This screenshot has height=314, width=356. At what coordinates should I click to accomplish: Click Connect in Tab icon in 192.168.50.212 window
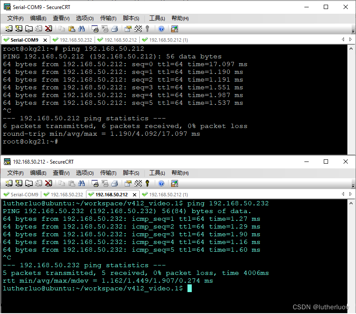click(29, 183)
